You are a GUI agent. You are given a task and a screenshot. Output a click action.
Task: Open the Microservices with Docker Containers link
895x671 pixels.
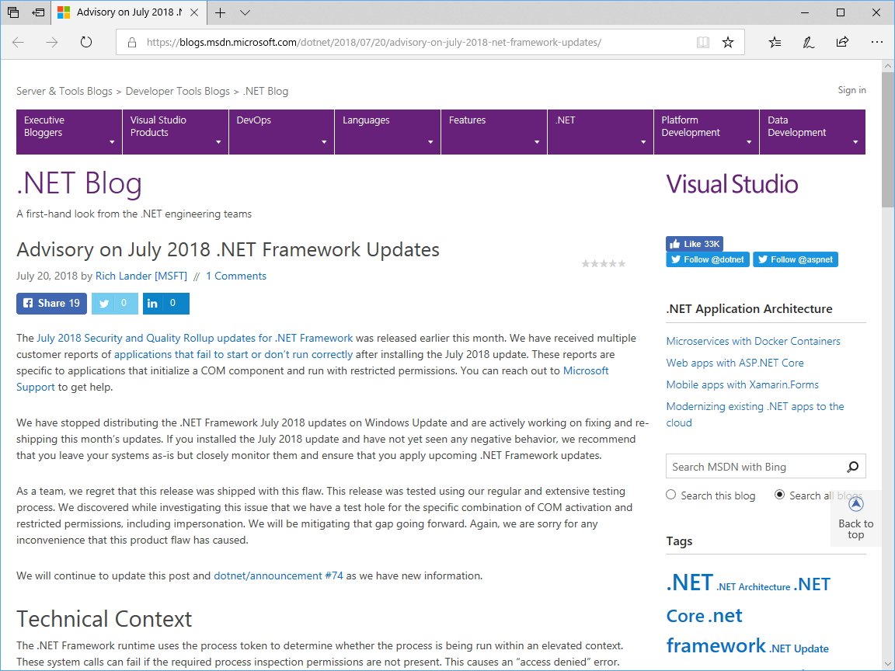pyautogui.click(x=753, y=341)
